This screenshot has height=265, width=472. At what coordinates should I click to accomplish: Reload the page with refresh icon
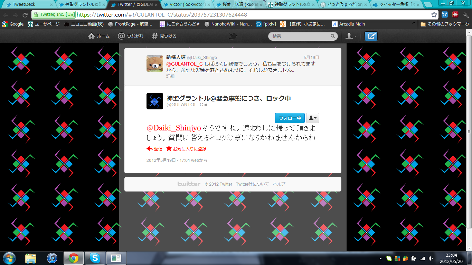[x=25, y=15]
